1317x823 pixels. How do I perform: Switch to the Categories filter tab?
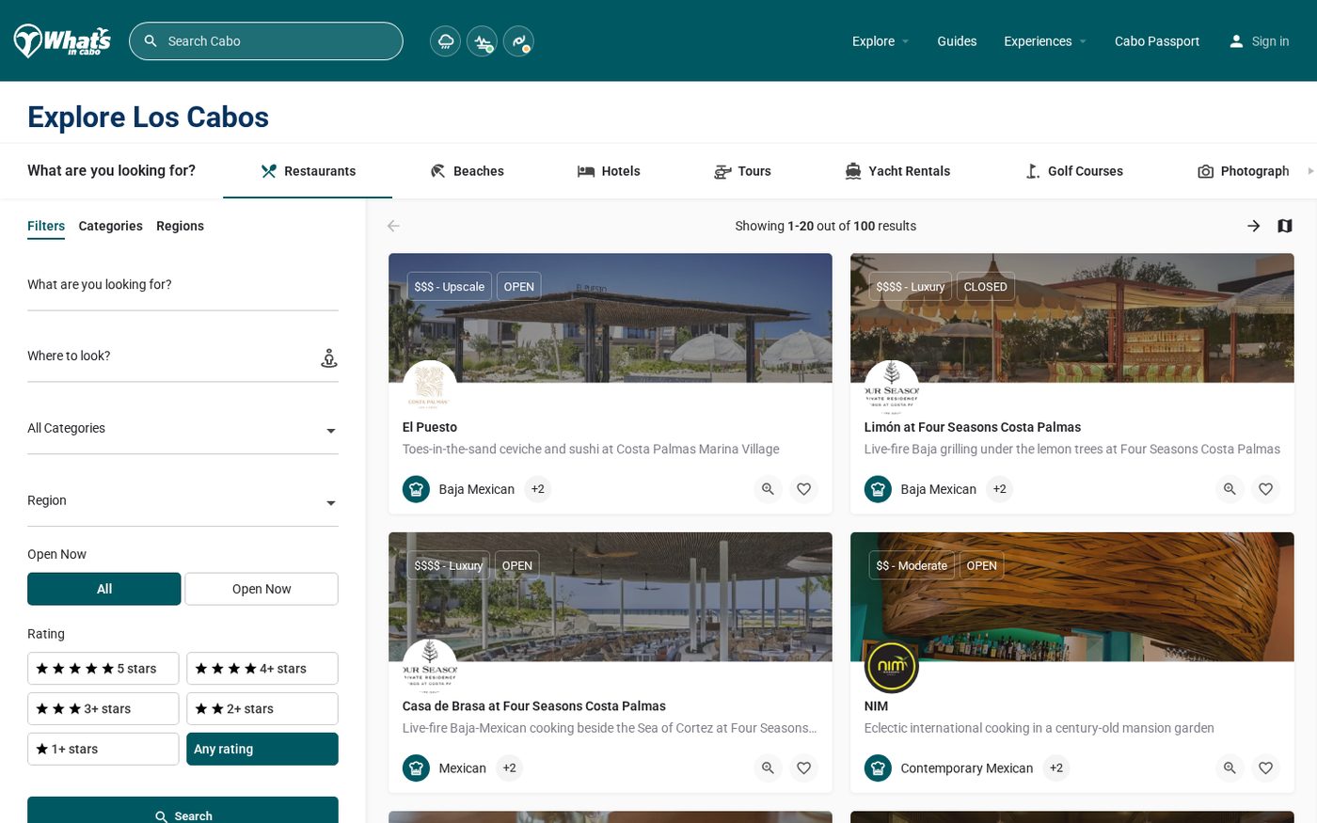click(111, 226)
